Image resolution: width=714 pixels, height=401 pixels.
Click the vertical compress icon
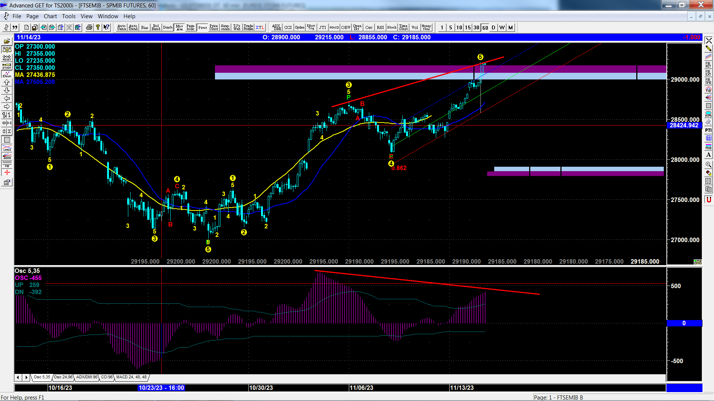7,131
